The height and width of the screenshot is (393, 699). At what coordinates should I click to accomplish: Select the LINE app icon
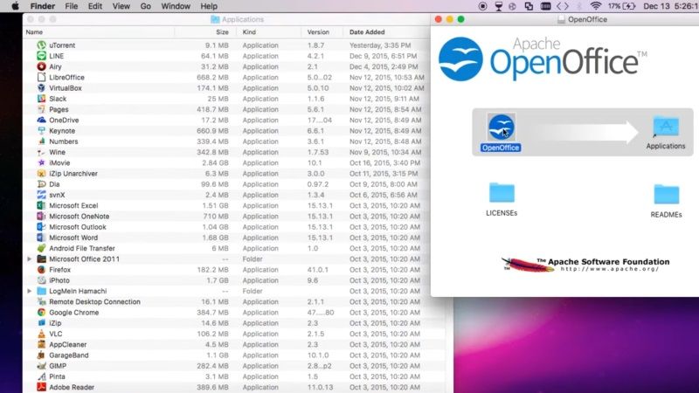(x=41, y=56)
